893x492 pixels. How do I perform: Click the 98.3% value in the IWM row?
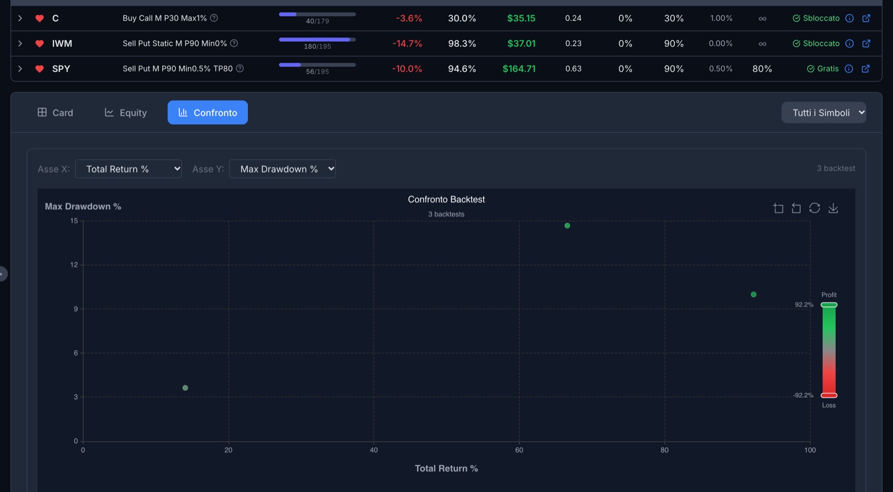(462, 44)
